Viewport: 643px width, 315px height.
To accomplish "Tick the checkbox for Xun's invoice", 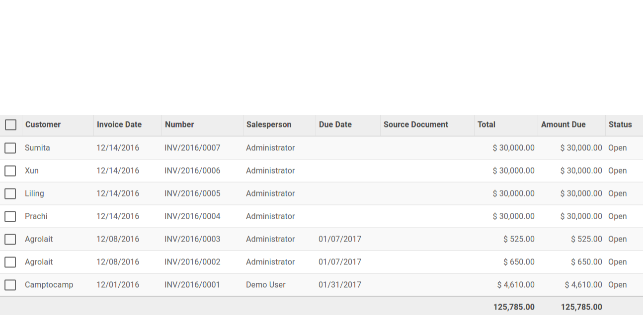I will point(10,171).
